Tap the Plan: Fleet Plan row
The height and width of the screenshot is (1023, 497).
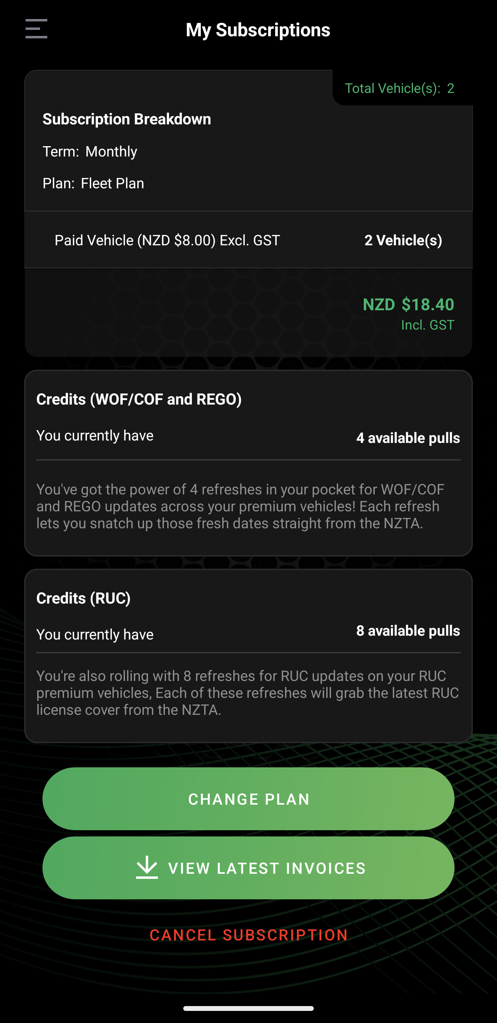(94, 183)
